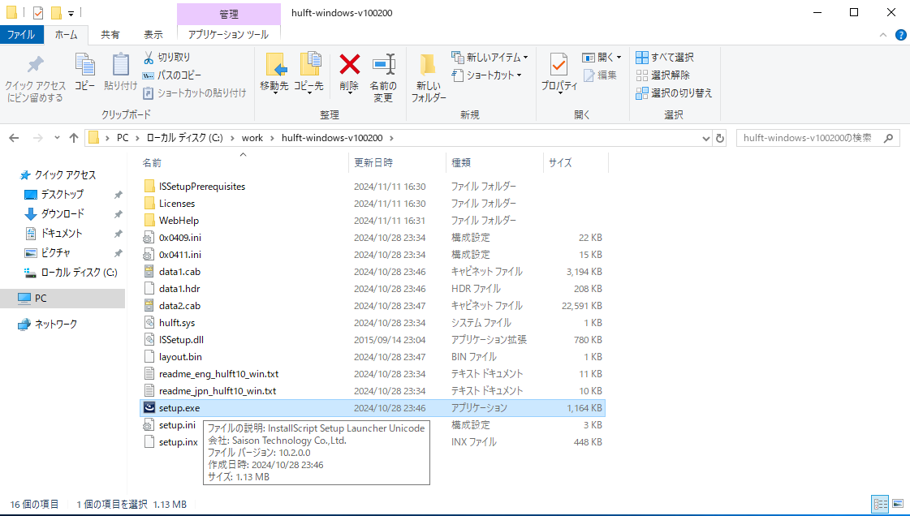Open the address bar history dropdown
910x516 pixels.
[705, 138]
